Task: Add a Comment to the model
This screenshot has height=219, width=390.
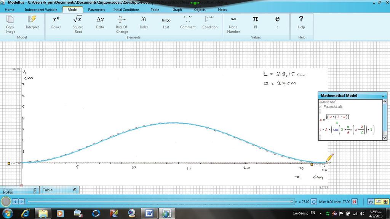Action: click(188, 22)
